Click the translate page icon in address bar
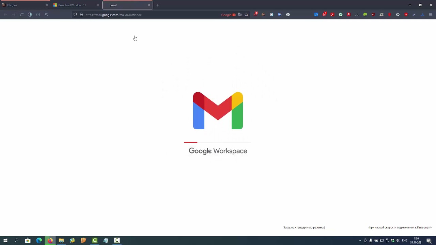Image resolution: width=436 pixels, height=245 pixels. (240, 15)
